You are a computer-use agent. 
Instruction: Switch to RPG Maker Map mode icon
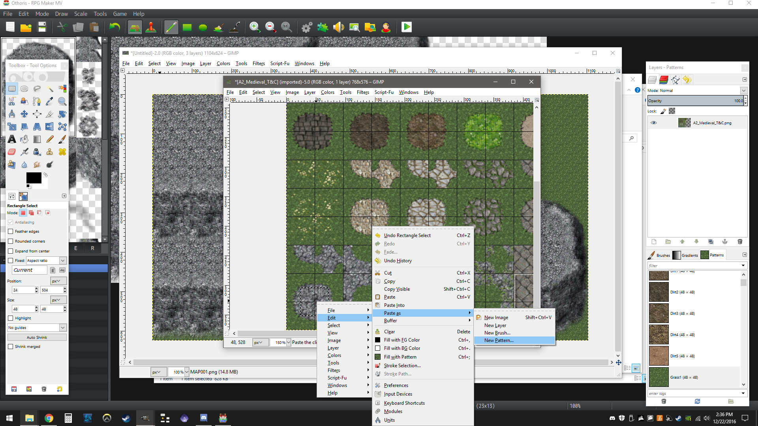[135, 27]
